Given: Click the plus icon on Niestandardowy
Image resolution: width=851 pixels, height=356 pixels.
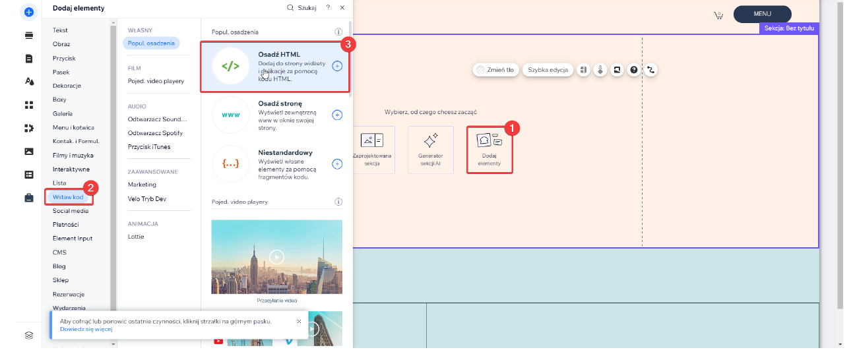Looking at the screenshot, I should [337, 163].
